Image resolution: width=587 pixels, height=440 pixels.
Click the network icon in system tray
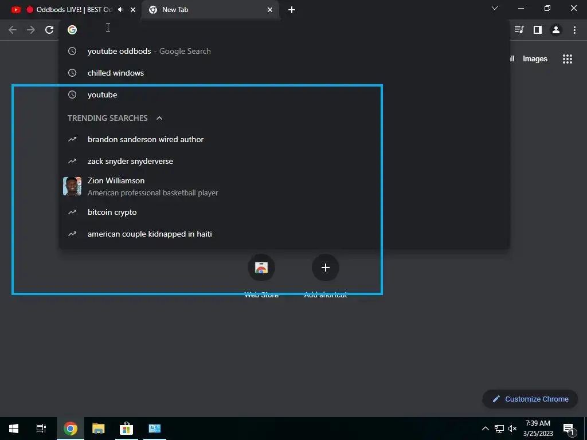click(x=499, y=429)
